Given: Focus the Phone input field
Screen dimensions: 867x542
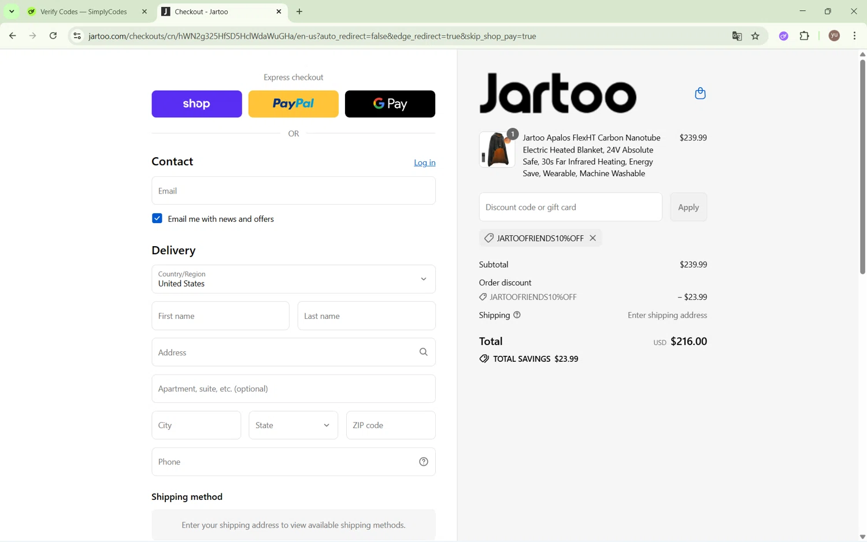Looking at the screenshot, I should point(294,462).
